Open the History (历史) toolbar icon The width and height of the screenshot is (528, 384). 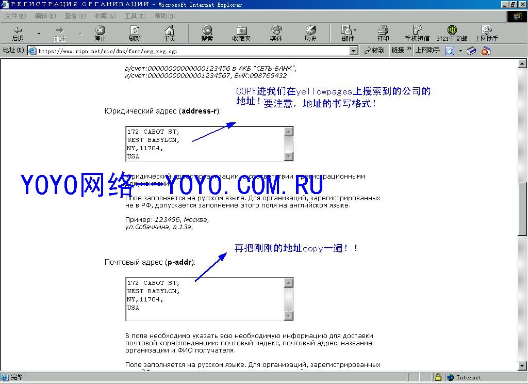coord(310,30)
